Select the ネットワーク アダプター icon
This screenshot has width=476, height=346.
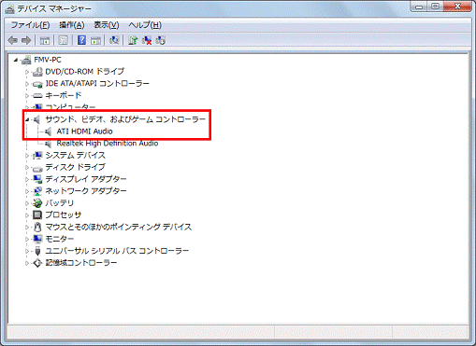pyautogui.click(x=37, y=191)
